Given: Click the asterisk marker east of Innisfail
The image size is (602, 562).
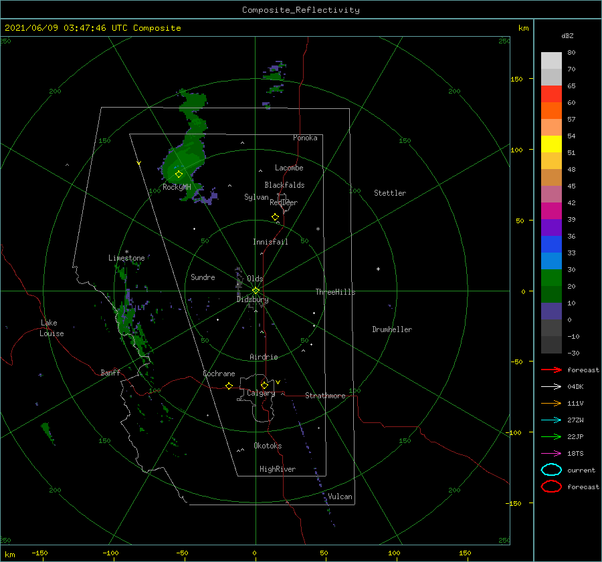Looking at the screenshot, I should tap(318, 229).
